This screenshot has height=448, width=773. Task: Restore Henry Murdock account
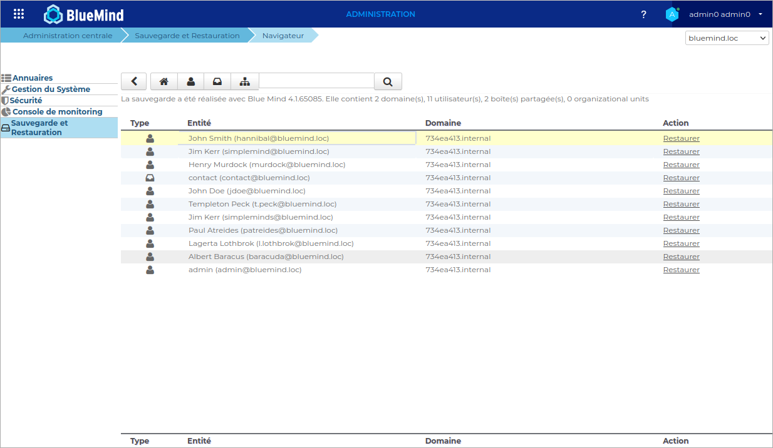(682, 165)
